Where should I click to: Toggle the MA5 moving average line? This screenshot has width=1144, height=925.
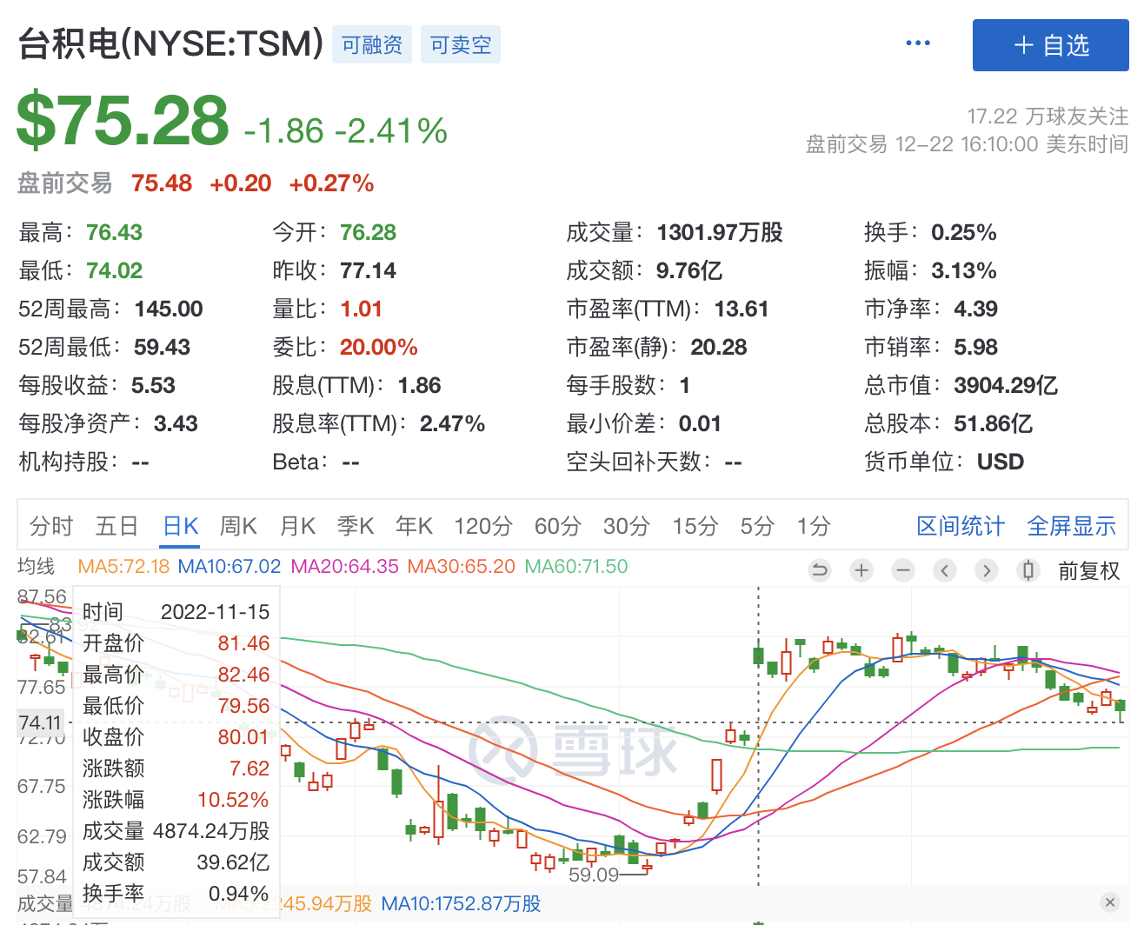click(123, 567)
